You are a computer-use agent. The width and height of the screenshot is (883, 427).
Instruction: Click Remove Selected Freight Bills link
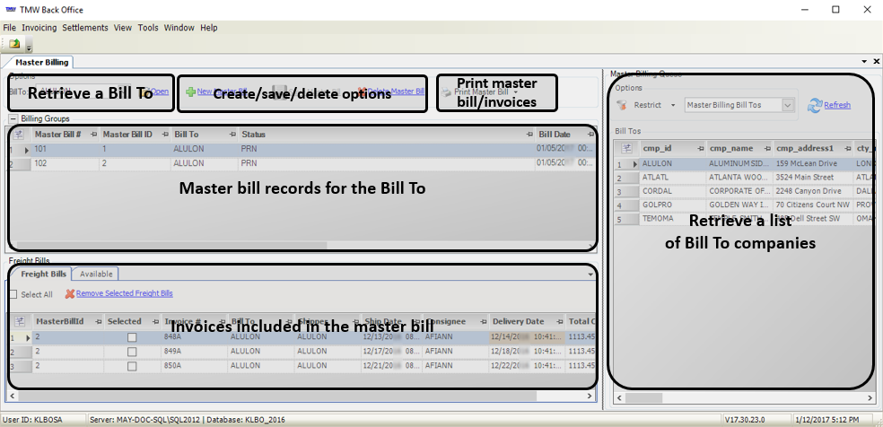125,293
